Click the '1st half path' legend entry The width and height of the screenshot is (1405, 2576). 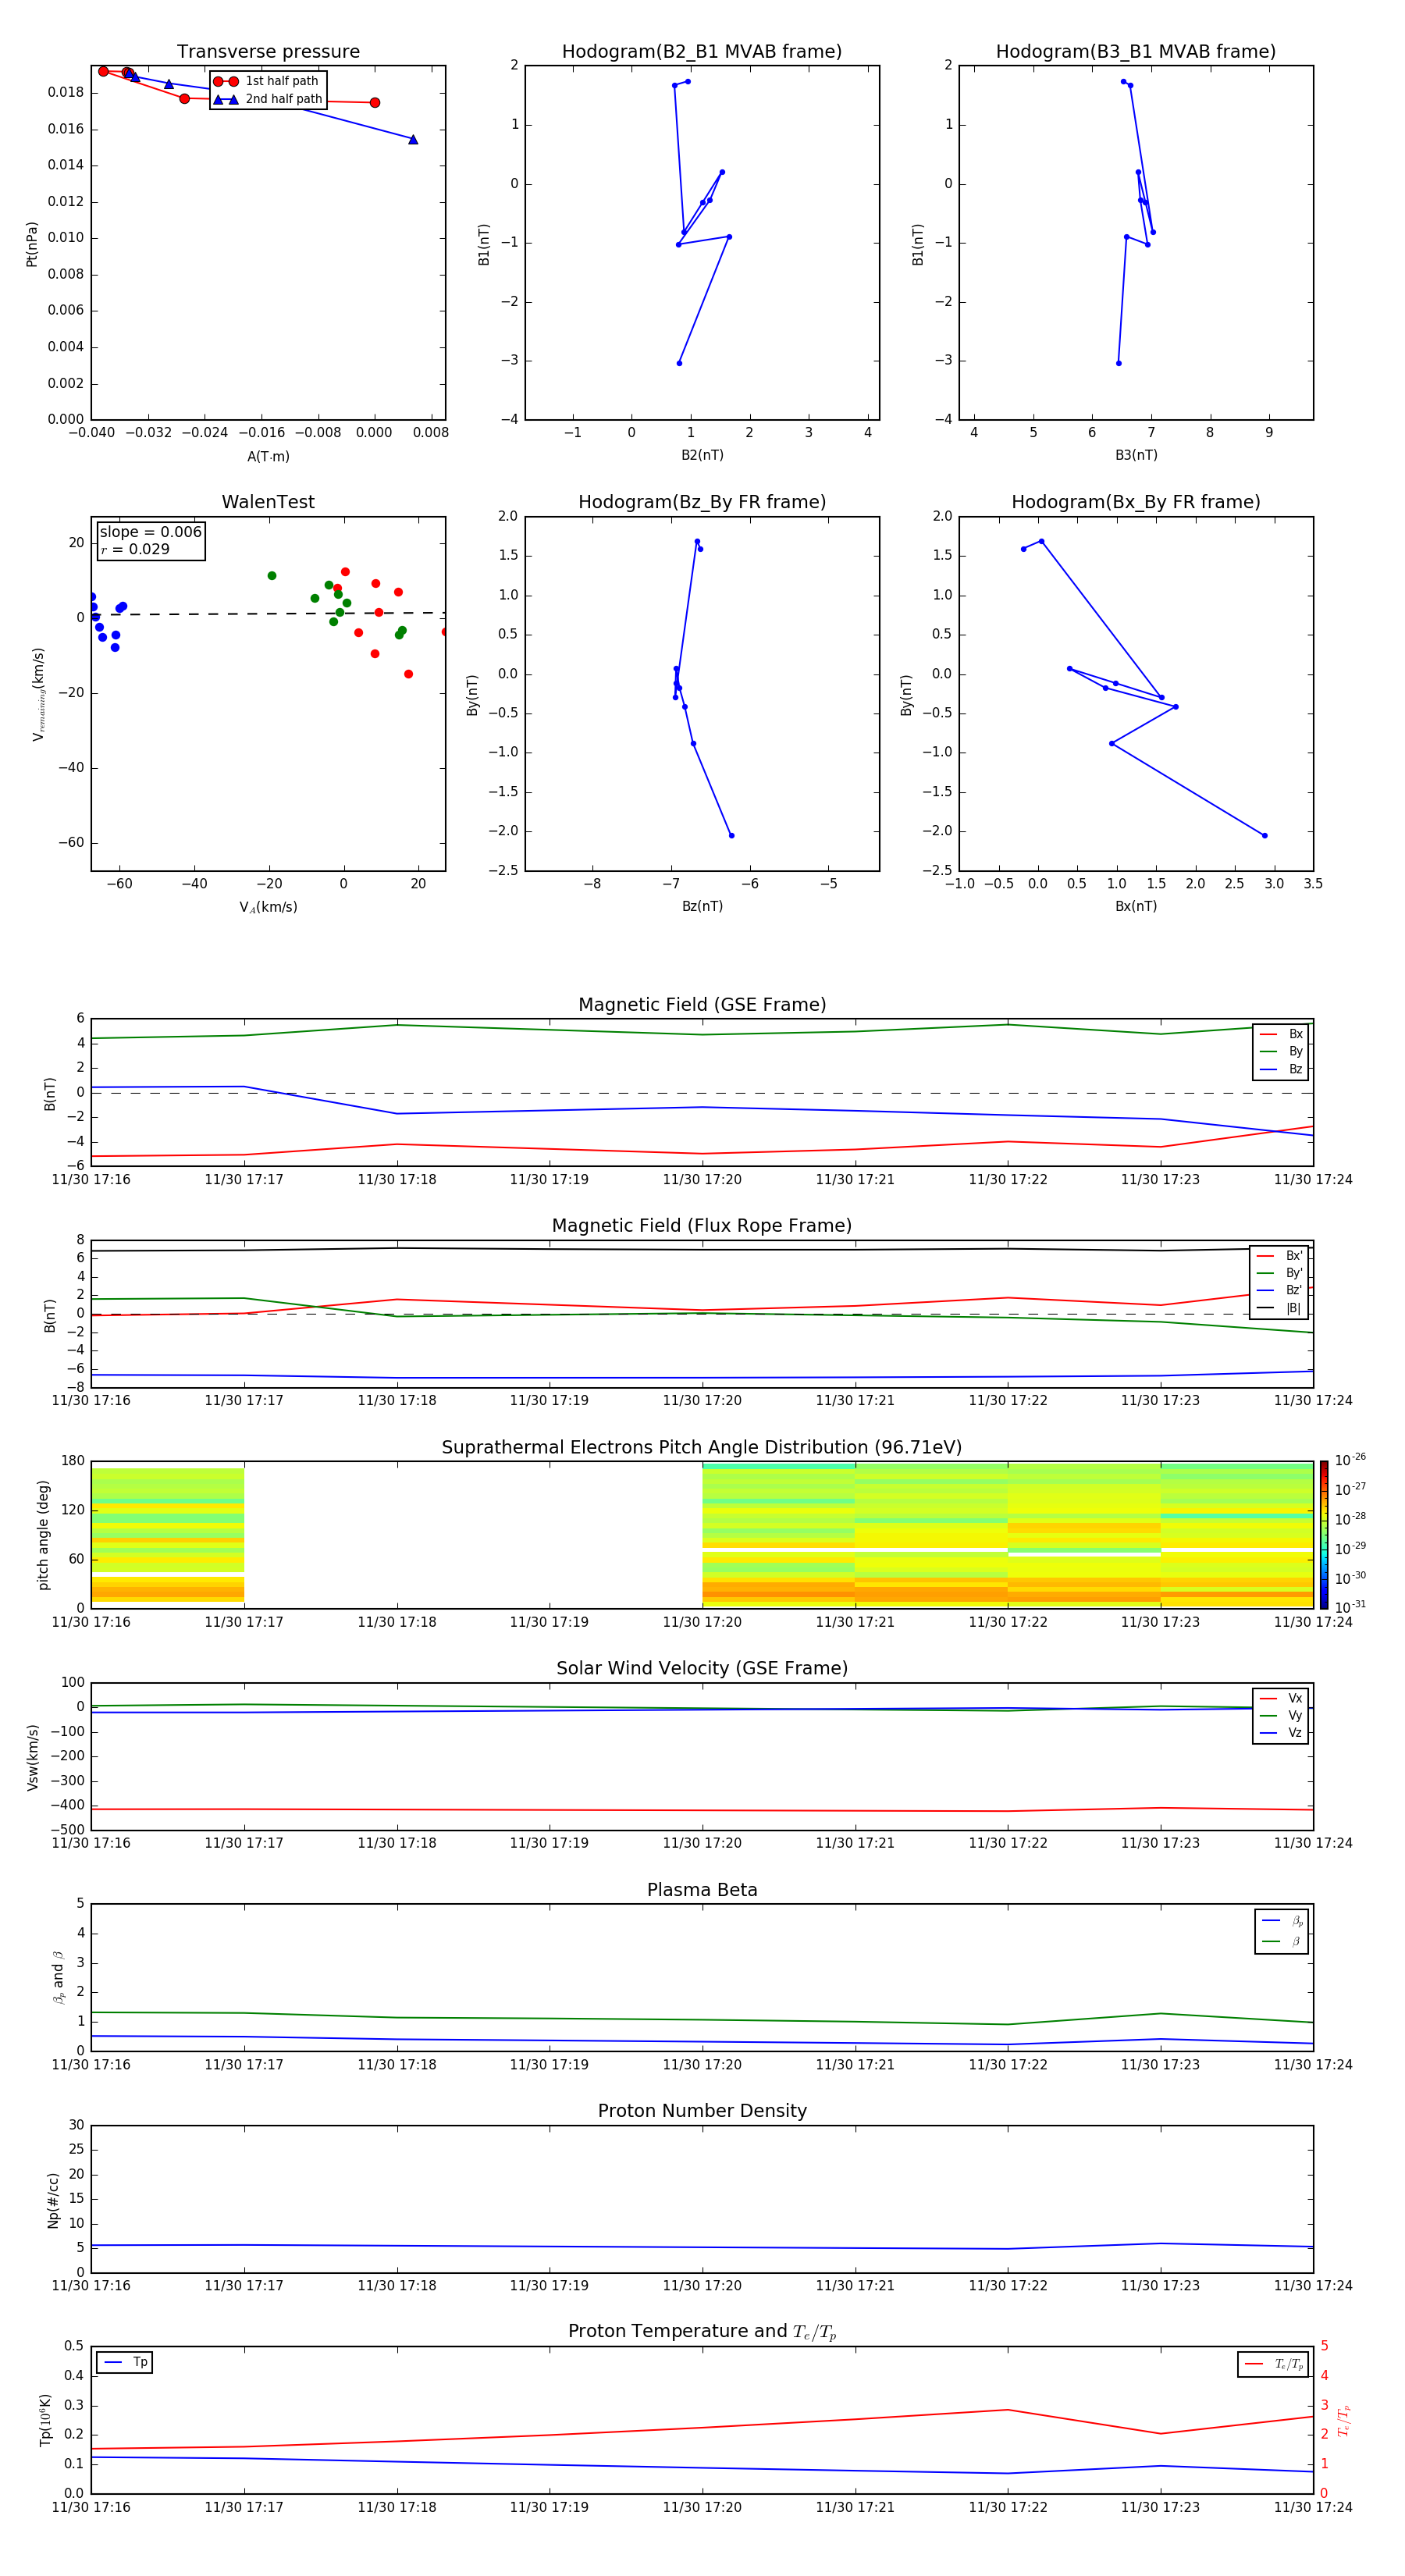pyautogui.click(x=268, y=81)
